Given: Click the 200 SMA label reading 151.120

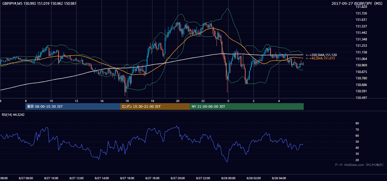Looking at the screenshot, I should [321, 55].
